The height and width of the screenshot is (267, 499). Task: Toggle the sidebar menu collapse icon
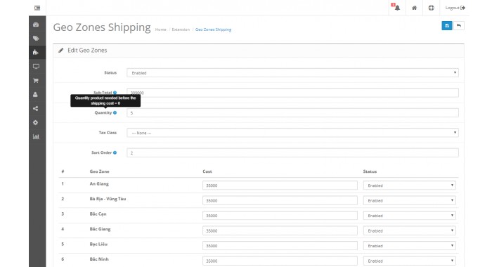pyautogui.click(x=37, y=8)
